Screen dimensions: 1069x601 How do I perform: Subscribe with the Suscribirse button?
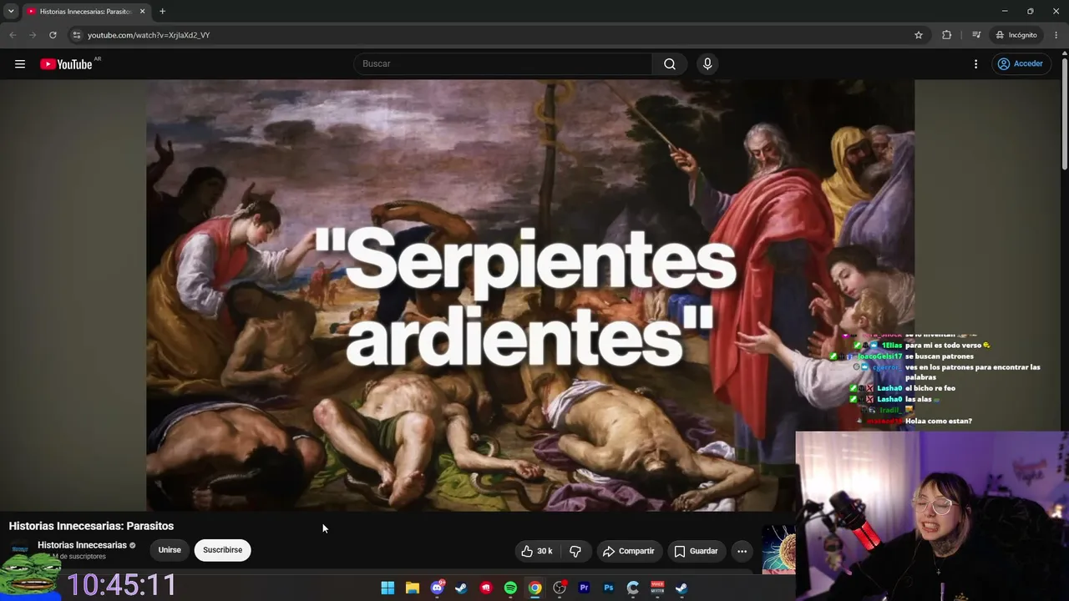coord(223,550)
